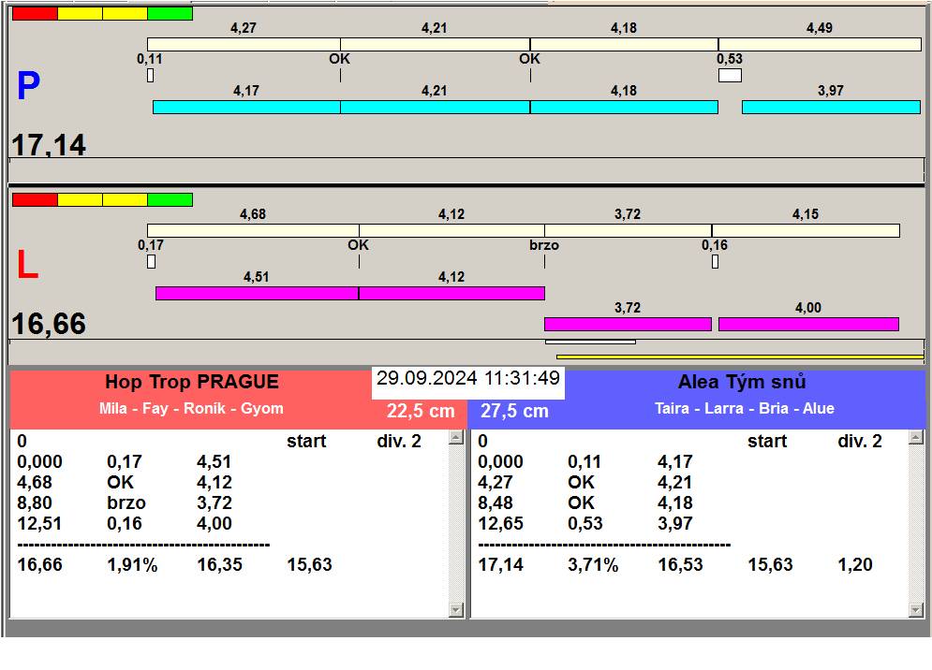This screenshot has width=932, height=670.
Task: Click the white 0,17 start box in lane L
Action: pyautogui.click(x=151, y=262)
